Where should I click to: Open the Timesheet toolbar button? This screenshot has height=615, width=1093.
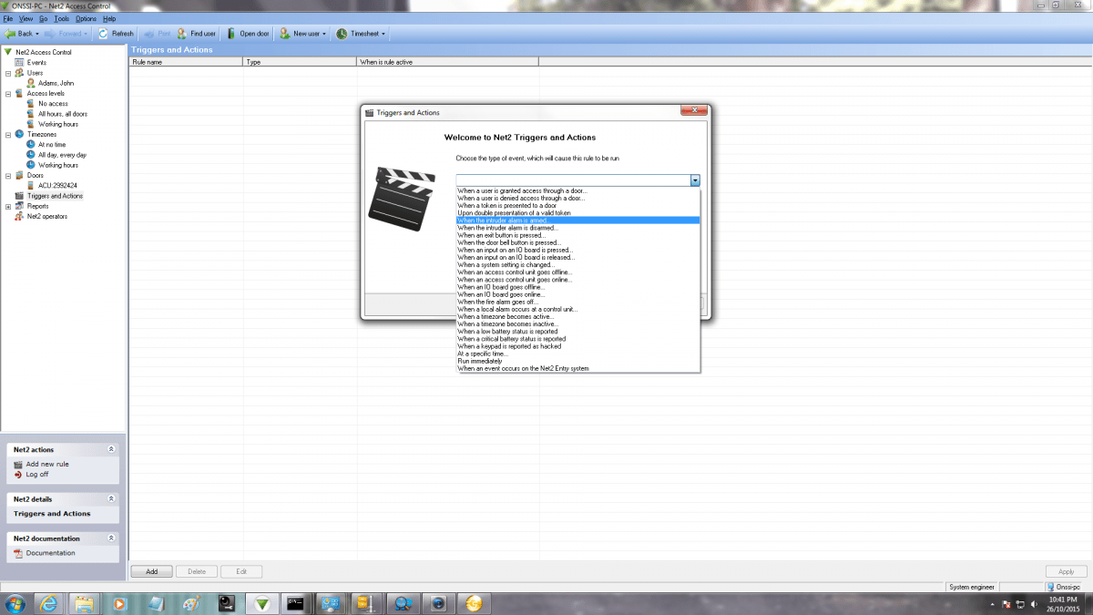tap(361, 34)
